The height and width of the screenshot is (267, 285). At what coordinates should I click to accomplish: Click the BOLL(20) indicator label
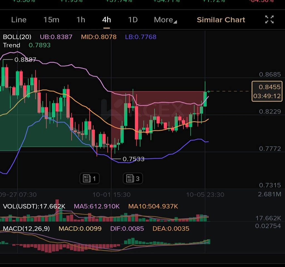(x=17, y=37)
